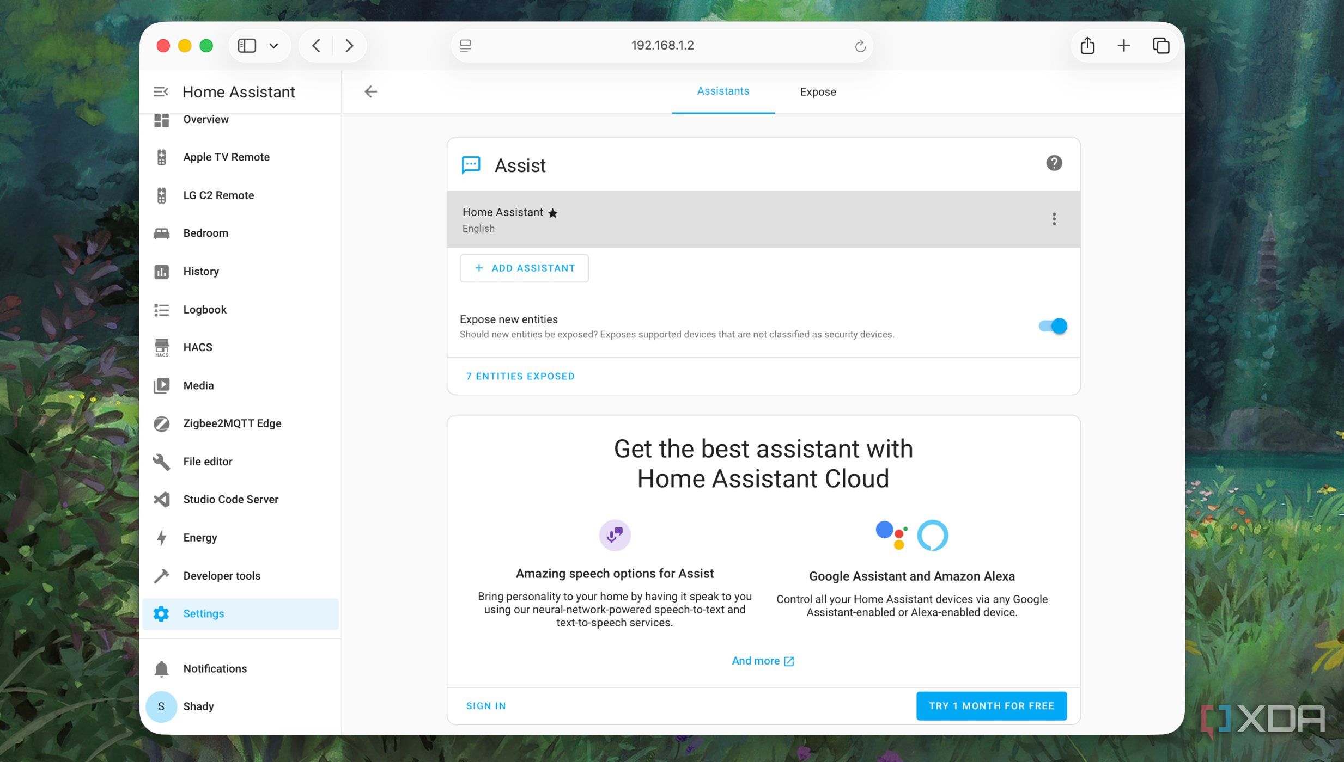Follow the And more link

tap(763, 661)
